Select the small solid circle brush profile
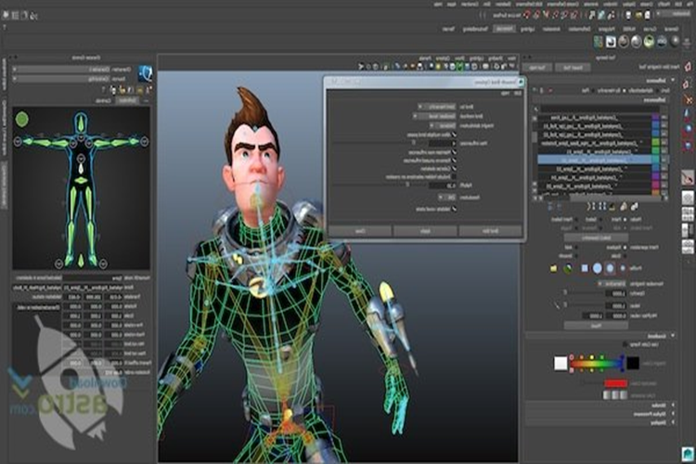 click(x=623, y=268)
